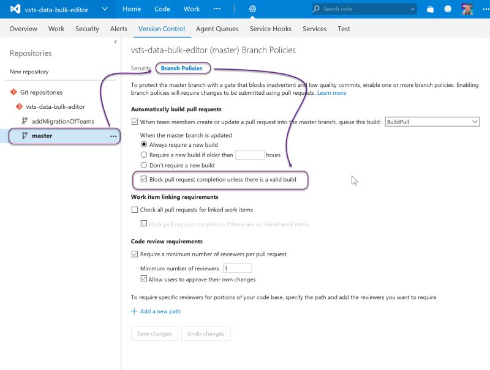Click the vsts-data-bulk-editor repo icon
The width and height of the screenshot is (490, 370).
tap(19, 106)
